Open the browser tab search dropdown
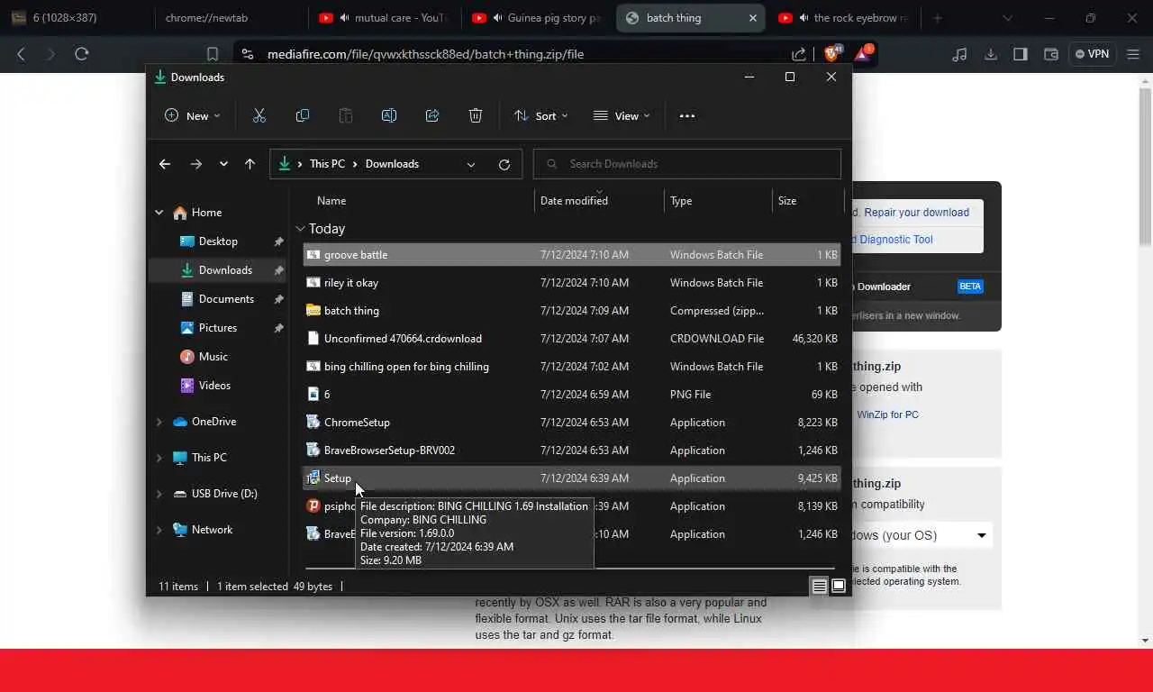The image size is (1153, 692). tap(1008, 18)
